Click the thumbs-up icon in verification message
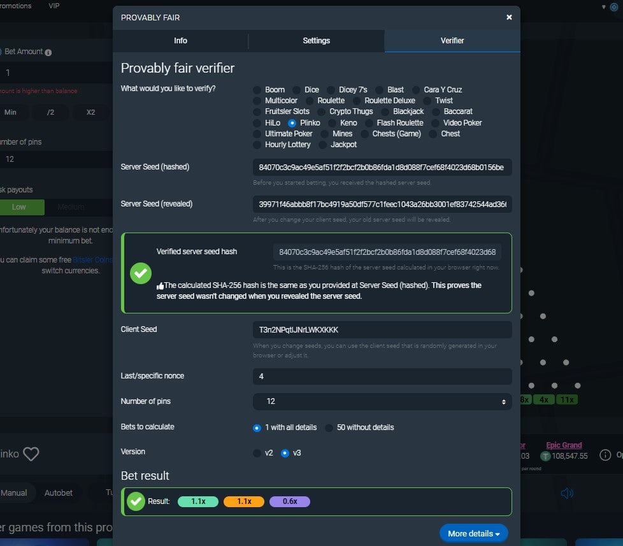Viewport: 623px width, 546px height. point(160,285)
